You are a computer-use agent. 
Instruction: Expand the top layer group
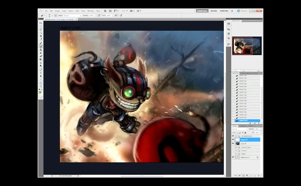tap(236, 136)
